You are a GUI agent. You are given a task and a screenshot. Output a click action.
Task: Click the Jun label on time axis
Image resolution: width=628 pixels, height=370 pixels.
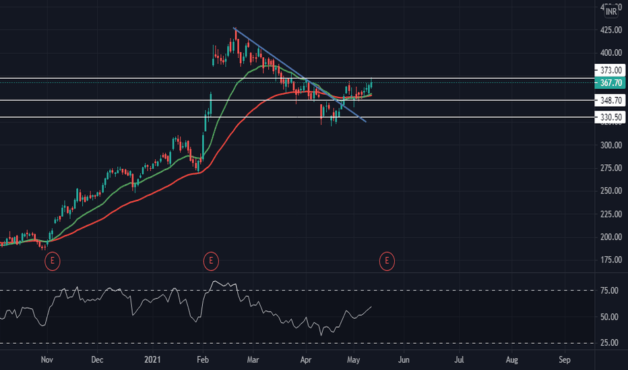pyautogui.click(x=404, y=360)
